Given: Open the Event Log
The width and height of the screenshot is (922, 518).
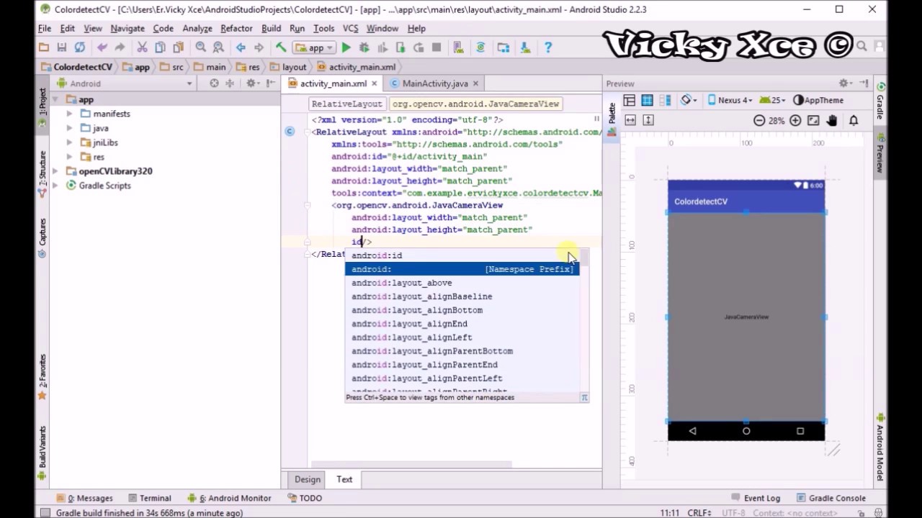Looking at the screenshot, I should click(x=755, y=498).
